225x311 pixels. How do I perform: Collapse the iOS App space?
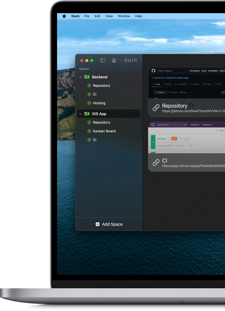pyautogui.click(x=81, y=114)
